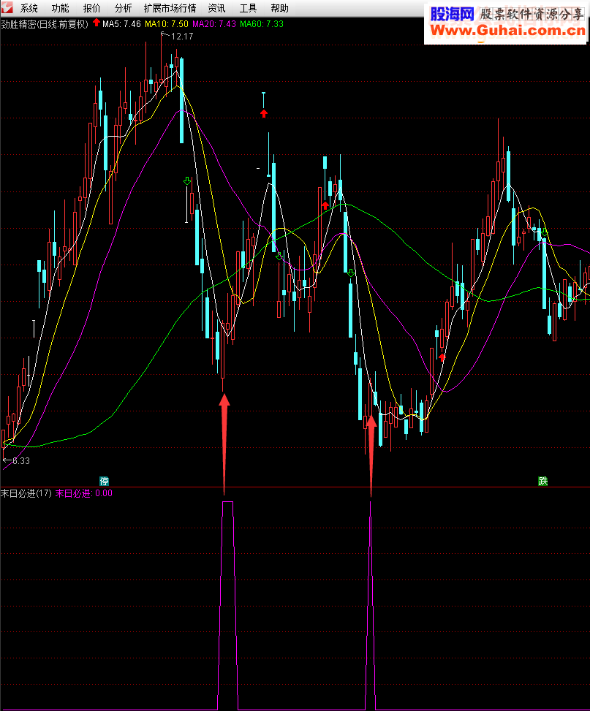Click the 跌 marker on the timeline
Image resolution: width=590 pixels, height=711 pixels.
click(542, 481)
